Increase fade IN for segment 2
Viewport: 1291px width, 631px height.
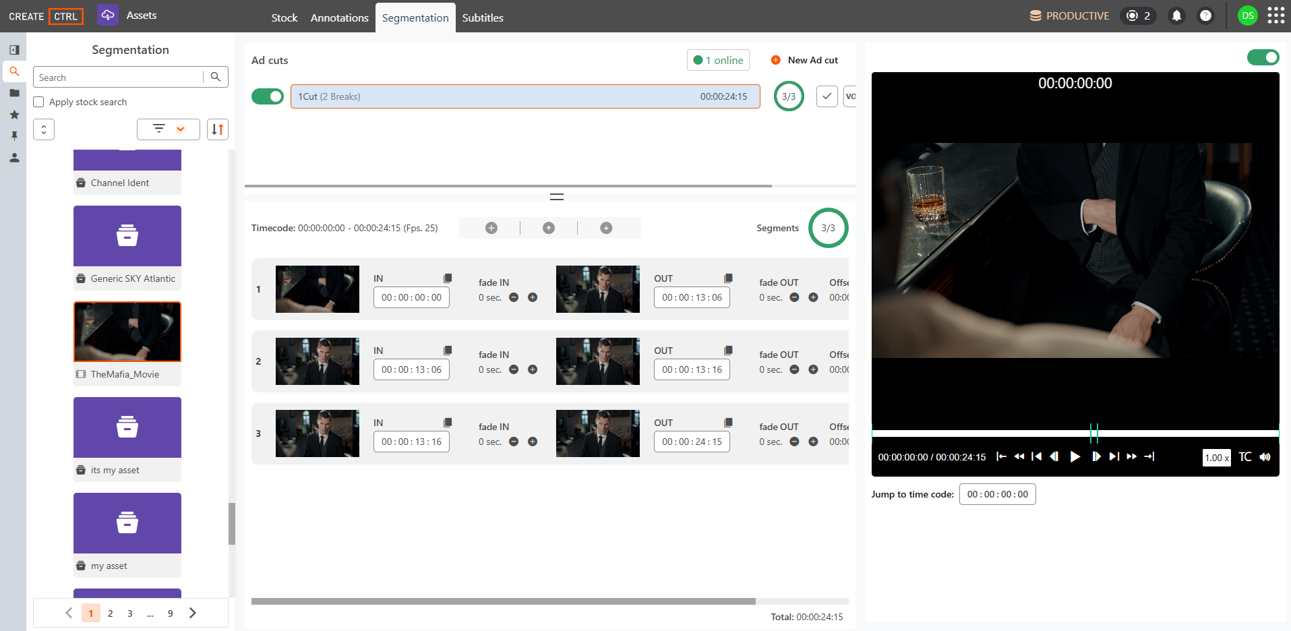[x=533, y=369]
